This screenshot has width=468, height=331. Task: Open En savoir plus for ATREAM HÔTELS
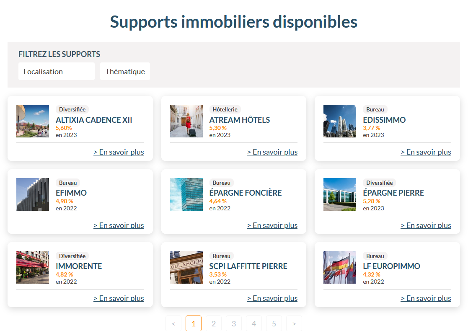point(272,152)
